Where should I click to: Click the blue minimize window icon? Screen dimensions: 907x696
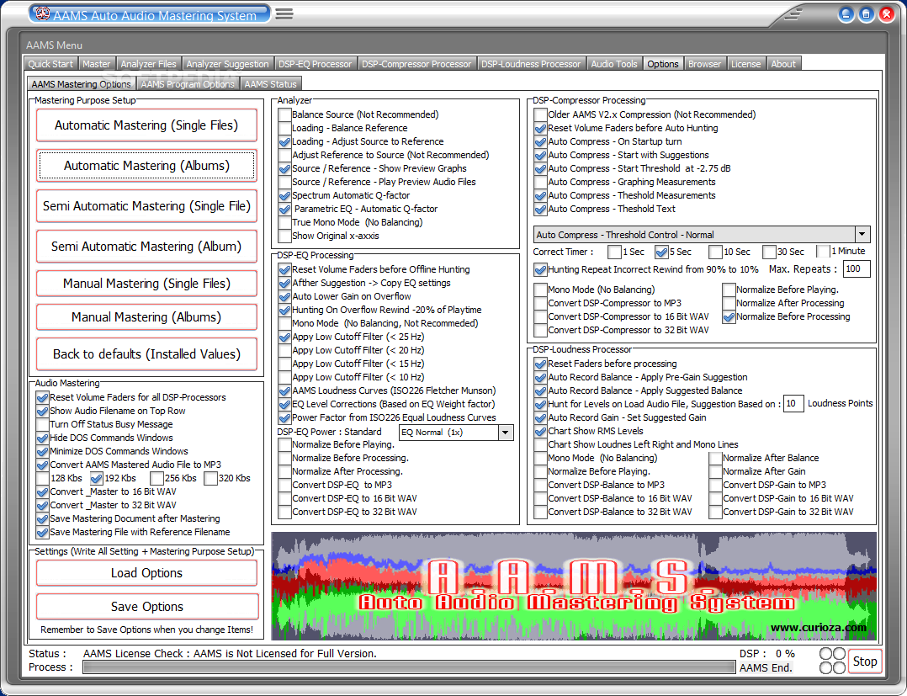tap(846, 13)
